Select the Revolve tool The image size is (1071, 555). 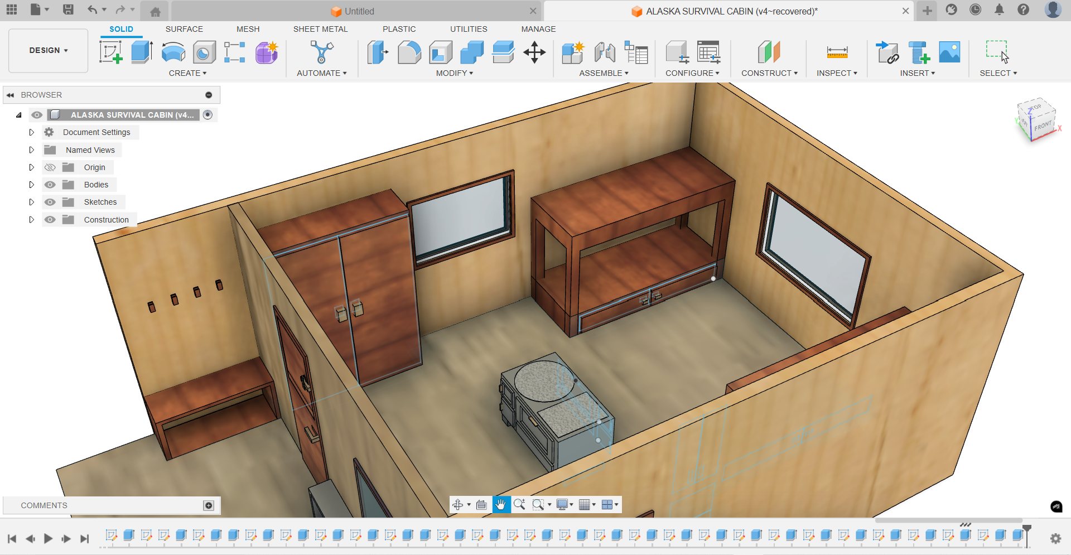[x=173, y=52]
